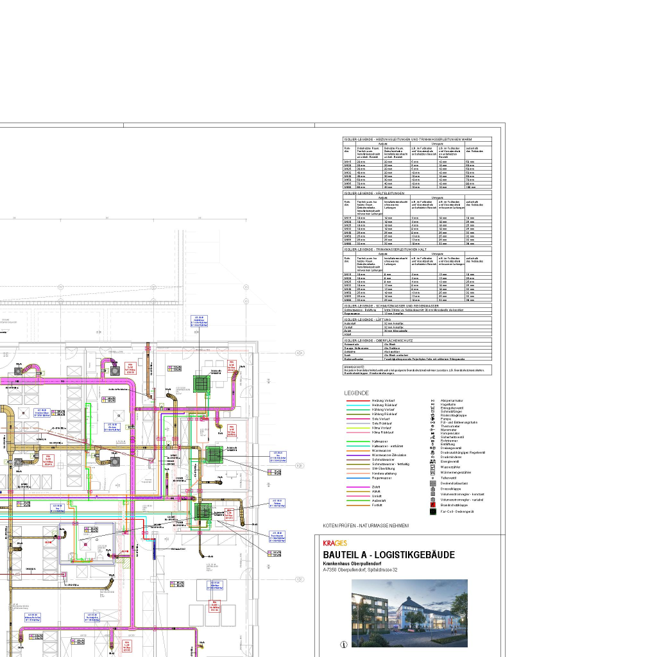Click the purple Warmwasser-Zirkulation legend line
657x657 pixels.
pos(357,454)
